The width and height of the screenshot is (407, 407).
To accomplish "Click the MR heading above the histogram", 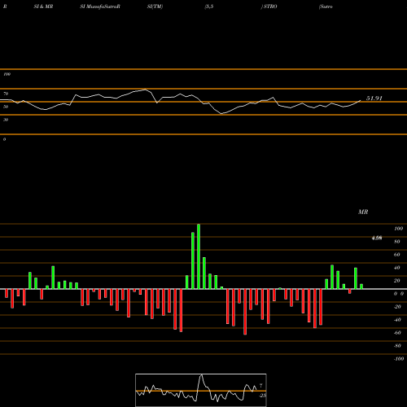I will tap(363, 212).
